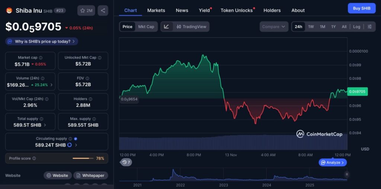
Task: Click the history icon showing 7
Action: [126, 162]
